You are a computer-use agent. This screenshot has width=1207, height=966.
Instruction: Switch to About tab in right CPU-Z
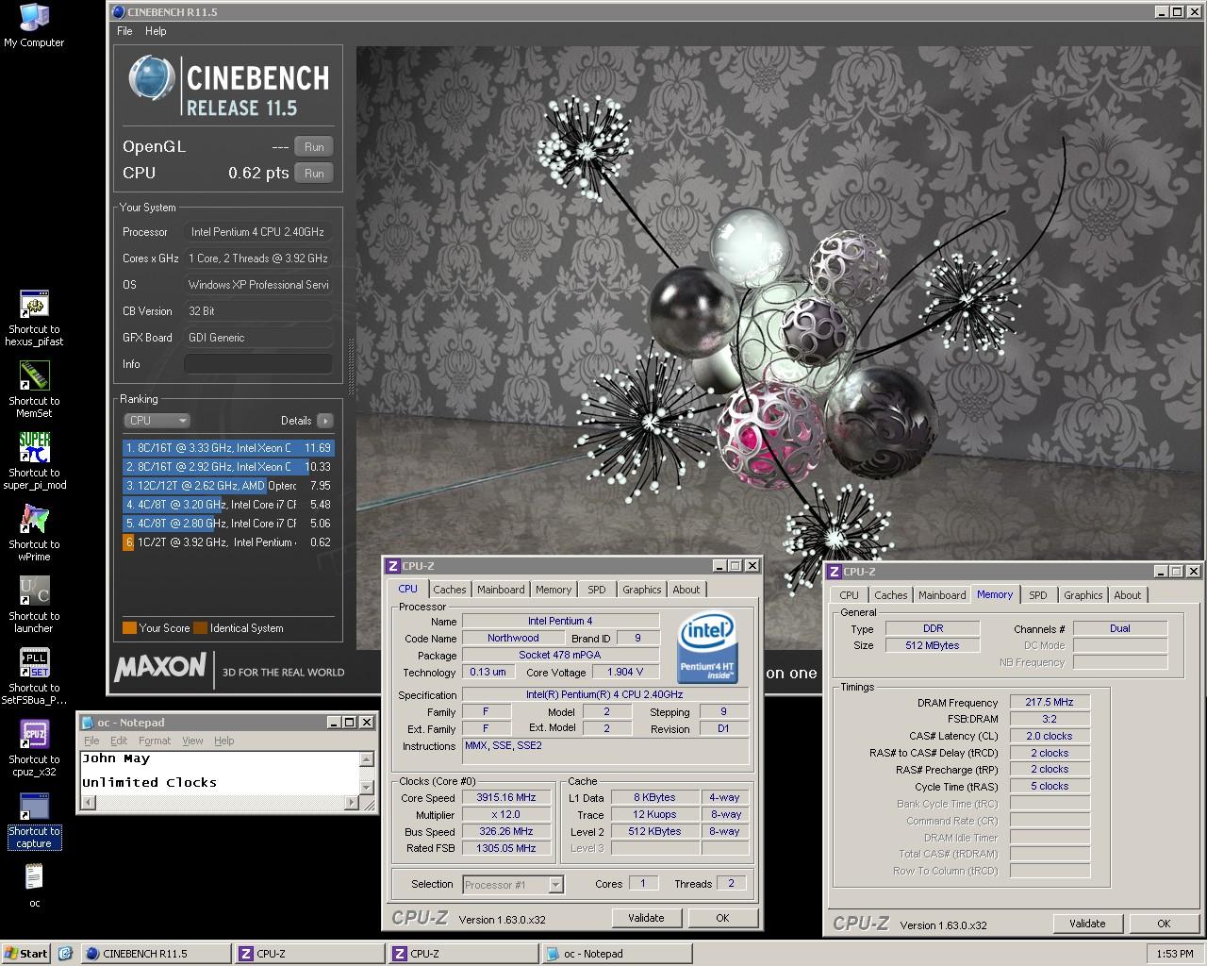1128,595
